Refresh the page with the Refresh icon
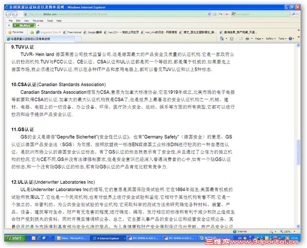 click(221, 14)
